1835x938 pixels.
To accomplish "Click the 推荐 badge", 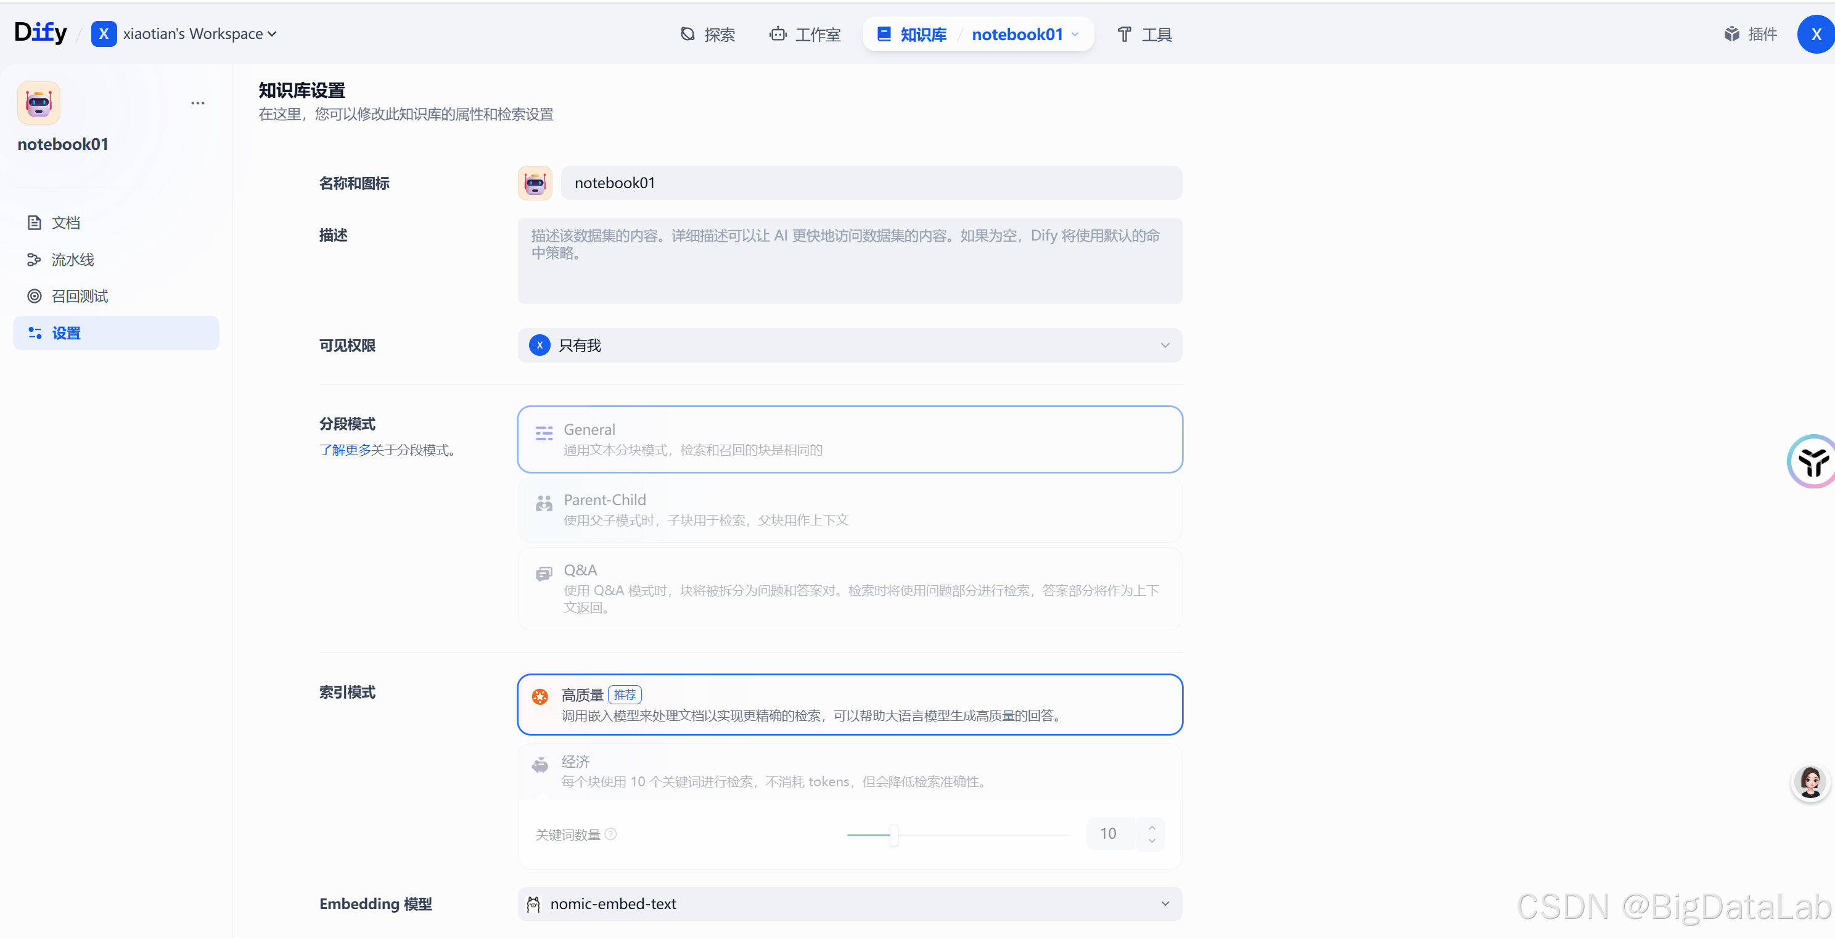I will tap(625, 695).
